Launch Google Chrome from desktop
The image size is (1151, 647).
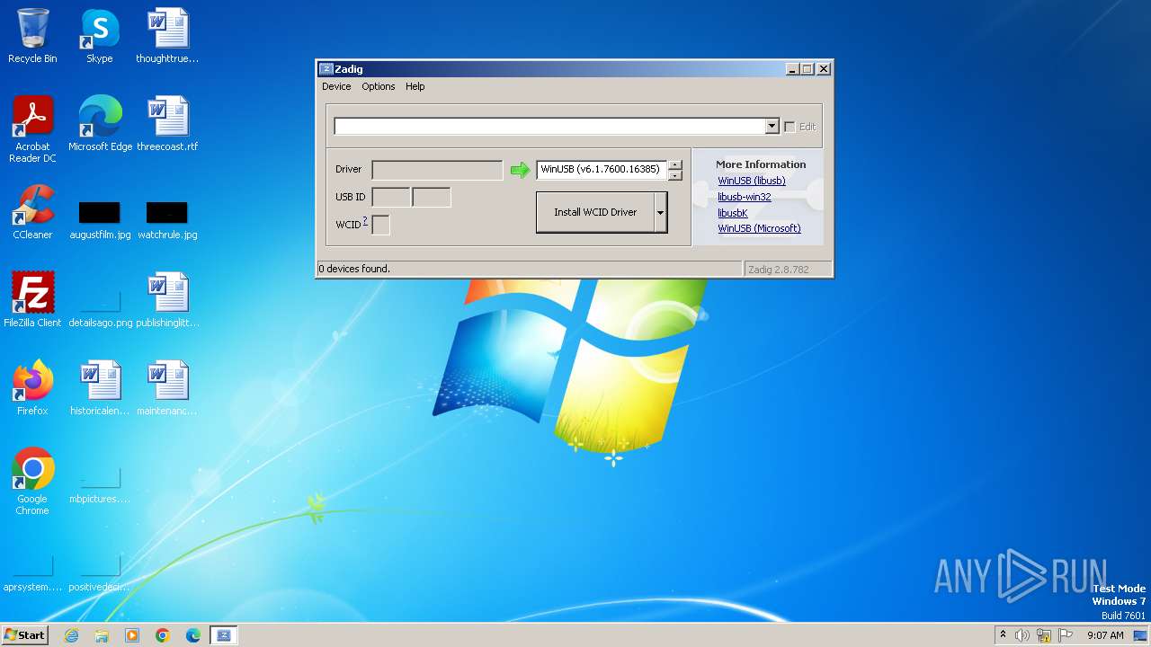[32, 482]
